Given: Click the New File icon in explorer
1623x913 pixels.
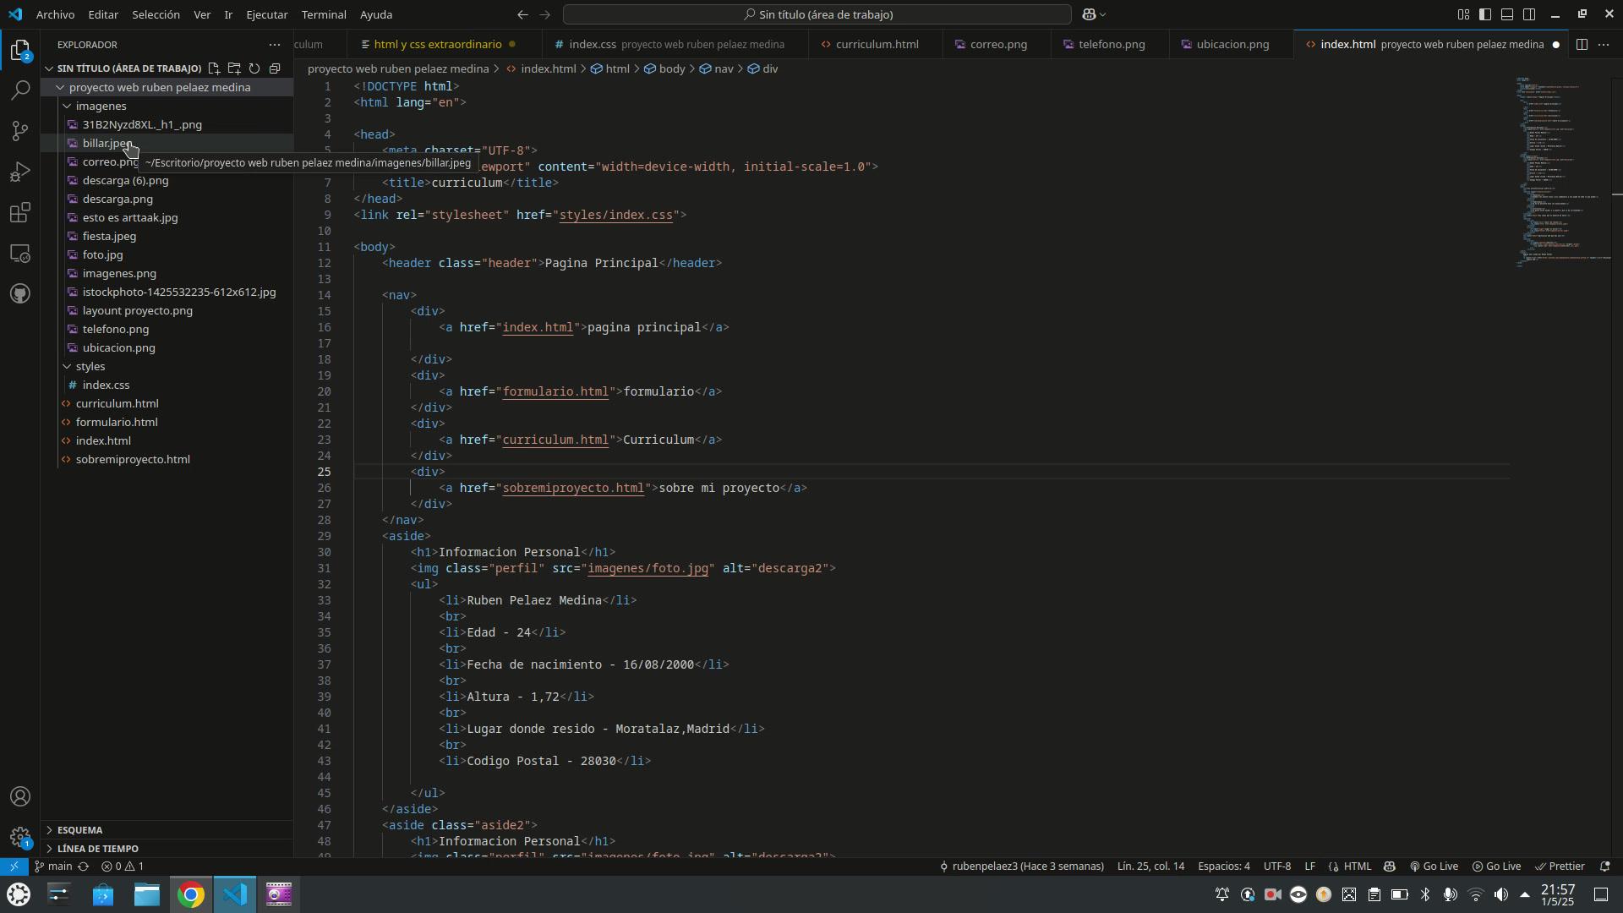Looking at the screenshot, I should (214, 68).
